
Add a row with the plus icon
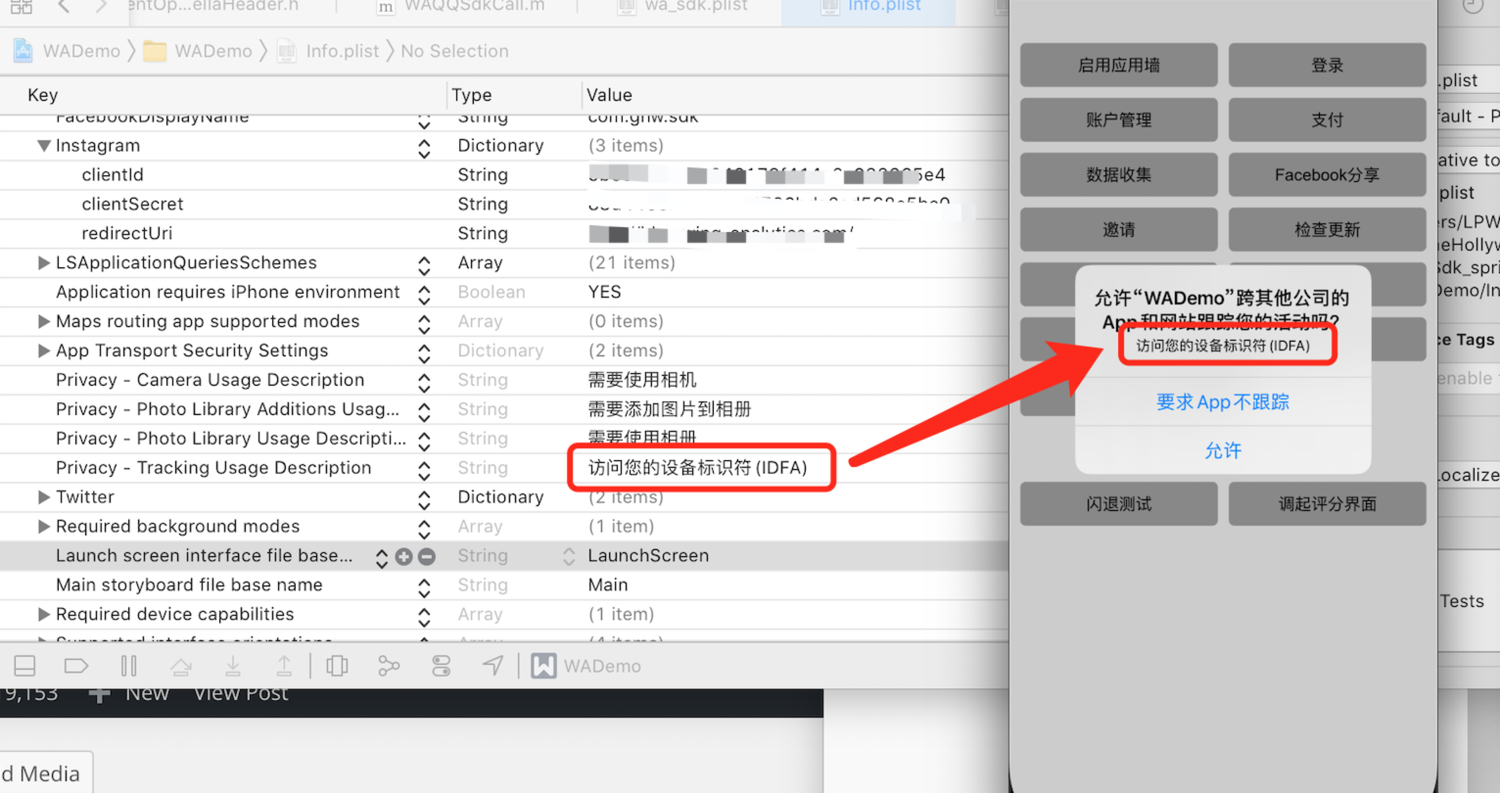tap(403, 557)
